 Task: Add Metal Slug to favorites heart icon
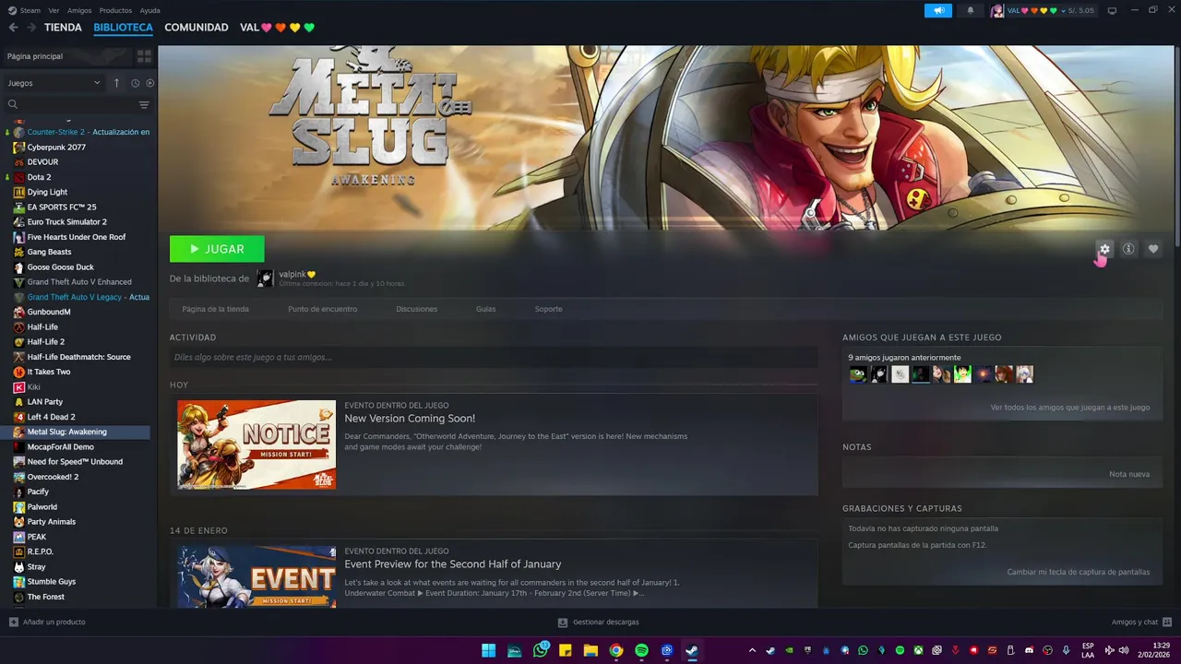point(1152,249)
